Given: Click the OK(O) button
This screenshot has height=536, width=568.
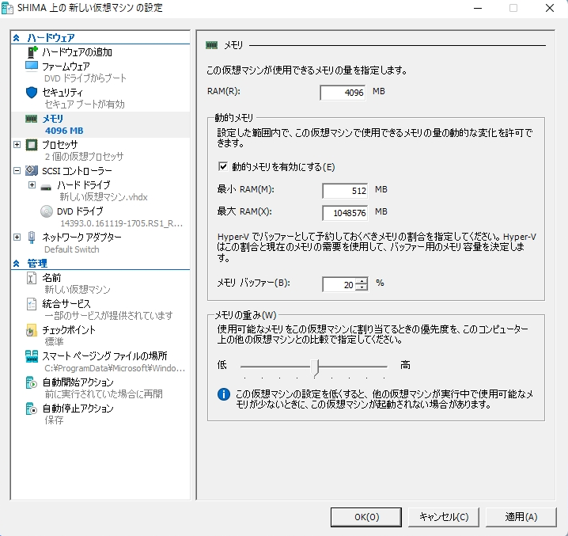Looking at the screenshot, I should click(365, 517).
